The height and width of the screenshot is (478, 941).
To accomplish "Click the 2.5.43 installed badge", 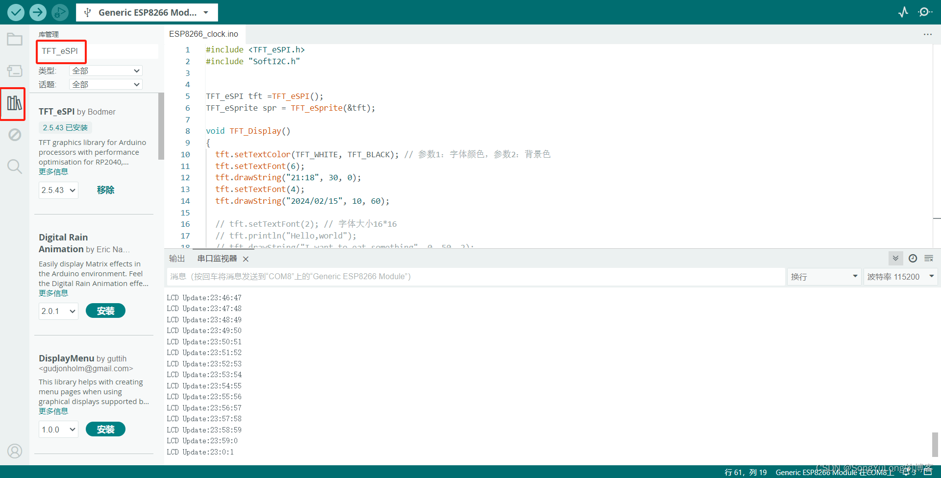I will [x=65, y=128].
